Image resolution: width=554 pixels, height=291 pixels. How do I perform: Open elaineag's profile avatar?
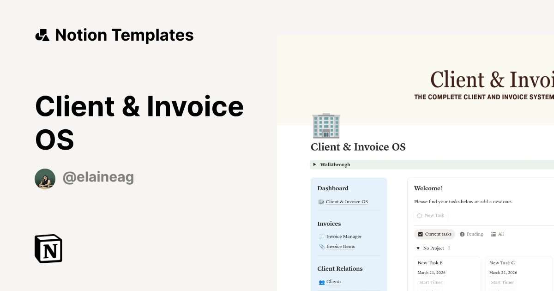(45, 179)
